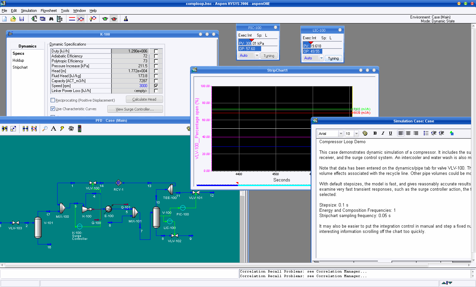This screenshot has height=287, width=476.
Task: Insert bullet list in notes toolbar
Action: point(426,133)
